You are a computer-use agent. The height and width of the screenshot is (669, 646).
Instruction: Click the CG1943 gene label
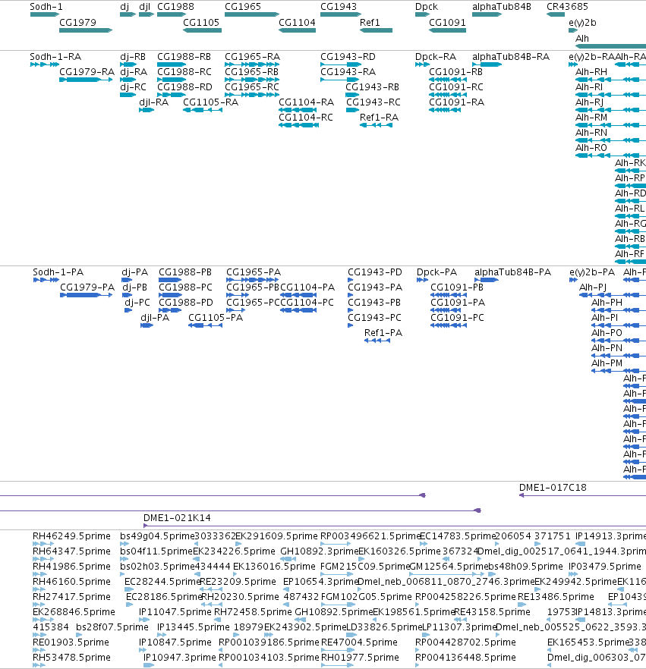pyautogui.click(x=339, y=7)
